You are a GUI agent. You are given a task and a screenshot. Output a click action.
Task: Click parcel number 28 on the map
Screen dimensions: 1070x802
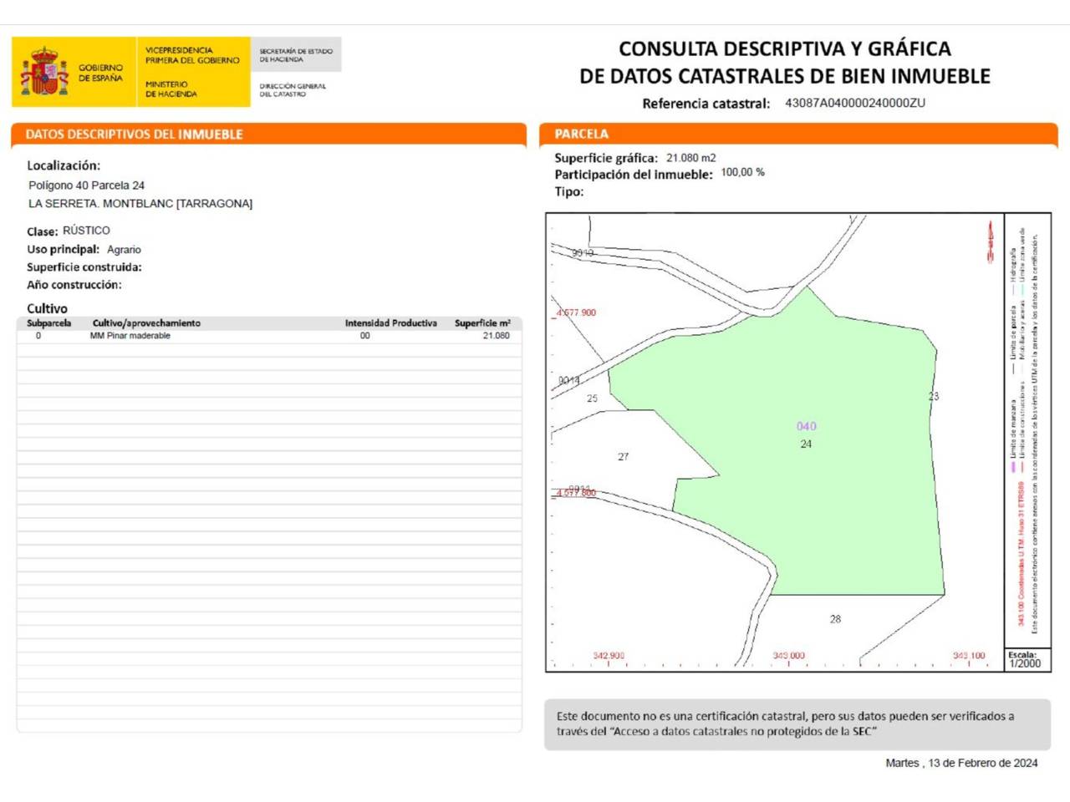[x=835, y=619]
